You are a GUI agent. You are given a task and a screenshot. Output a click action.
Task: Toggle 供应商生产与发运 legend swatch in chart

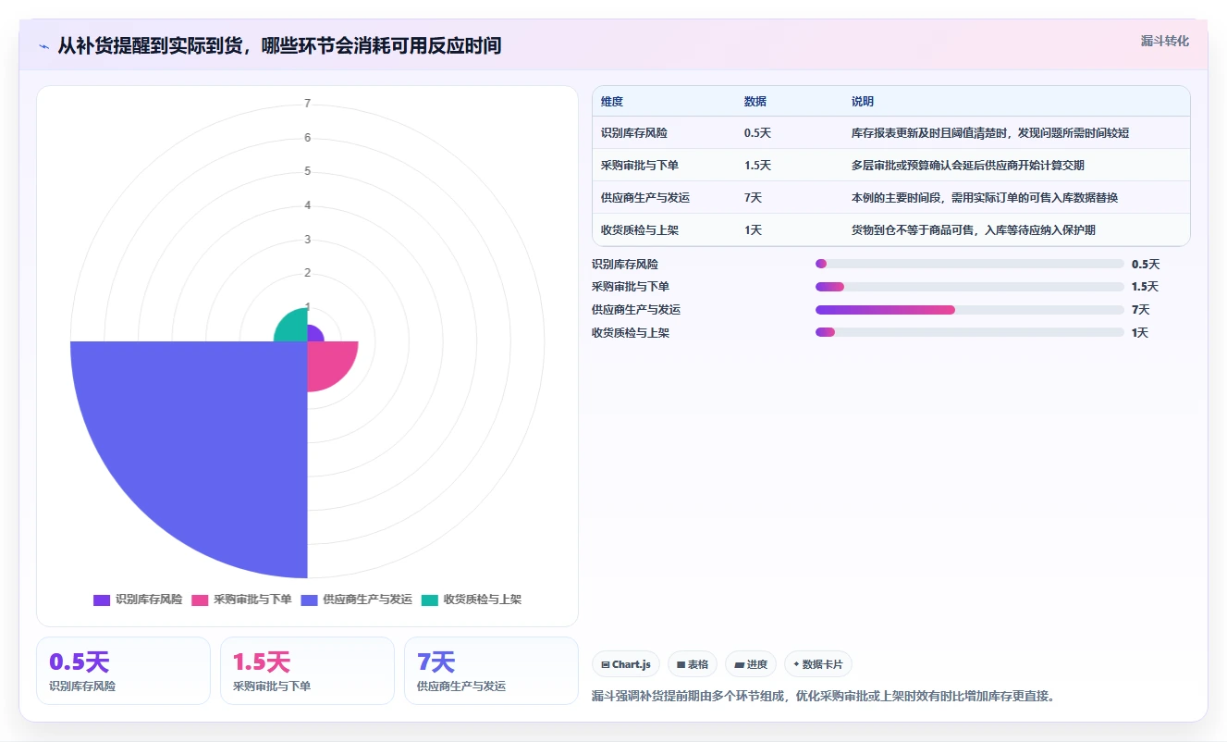(x=309, y=600)
